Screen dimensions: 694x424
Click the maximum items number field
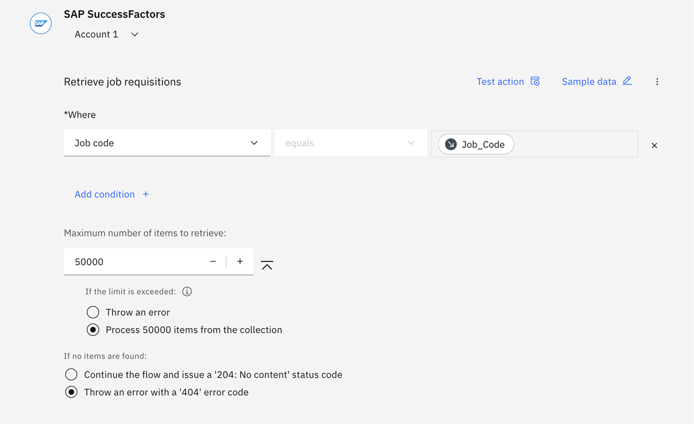(x=158, y=262)
